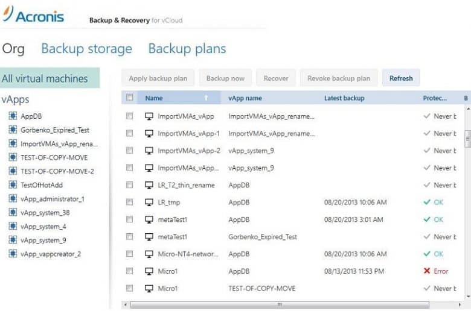
Task: Click vertical scrollbar up arrow
Action: tap(468, 109)
